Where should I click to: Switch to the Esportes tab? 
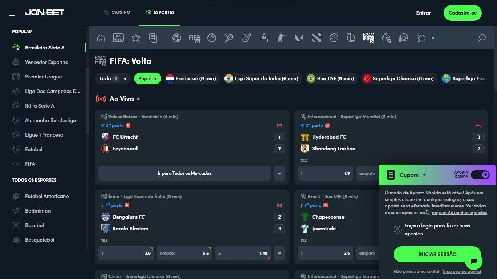click(160, 12)
